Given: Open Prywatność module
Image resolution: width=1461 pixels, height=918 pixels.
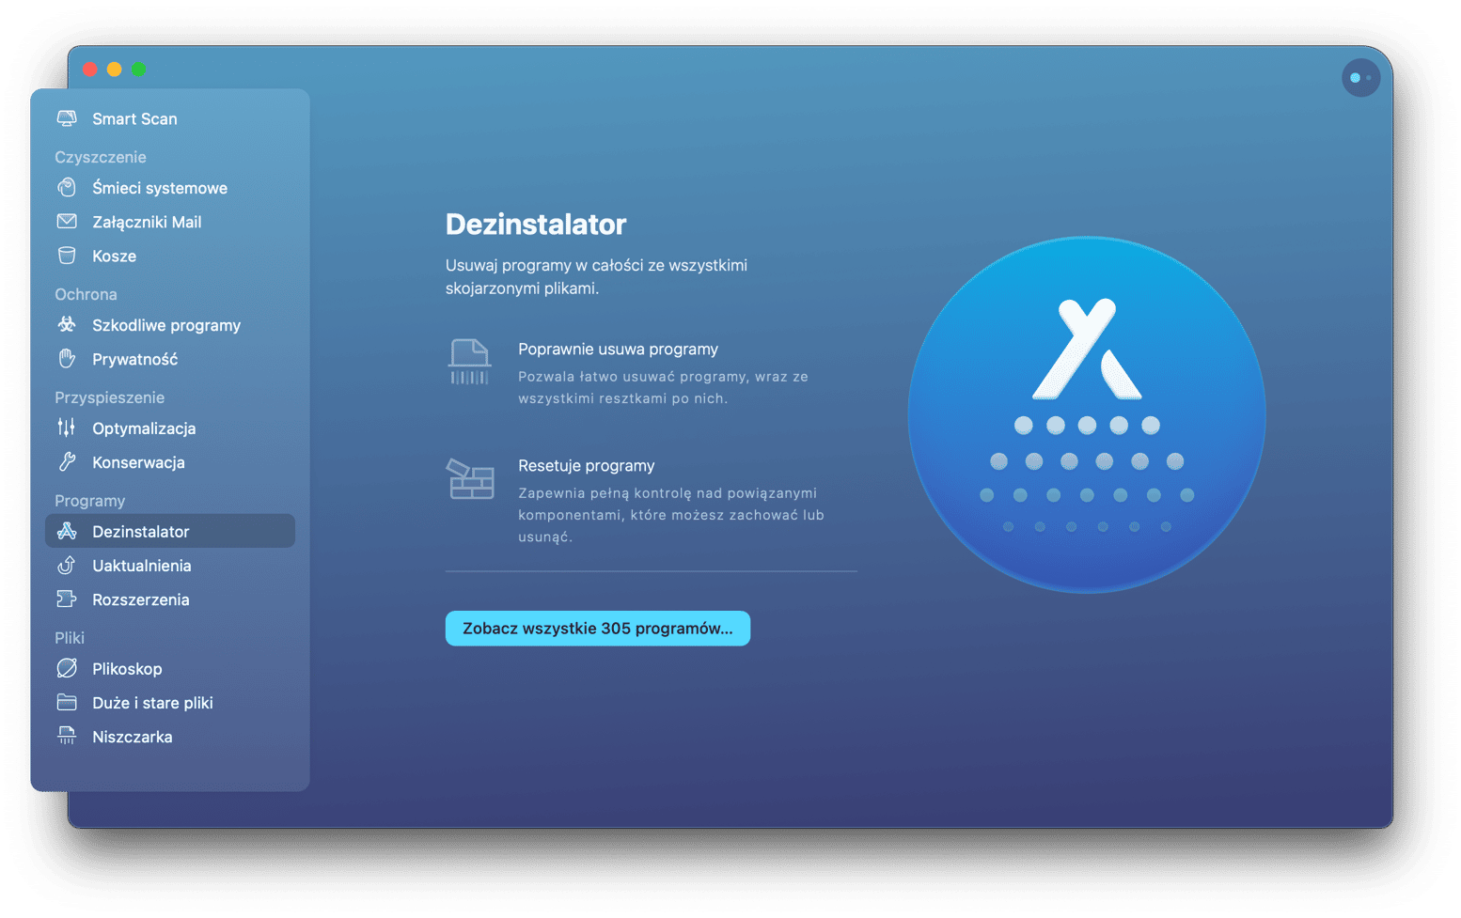Looking at the screenshot, I should pos(170,359).
